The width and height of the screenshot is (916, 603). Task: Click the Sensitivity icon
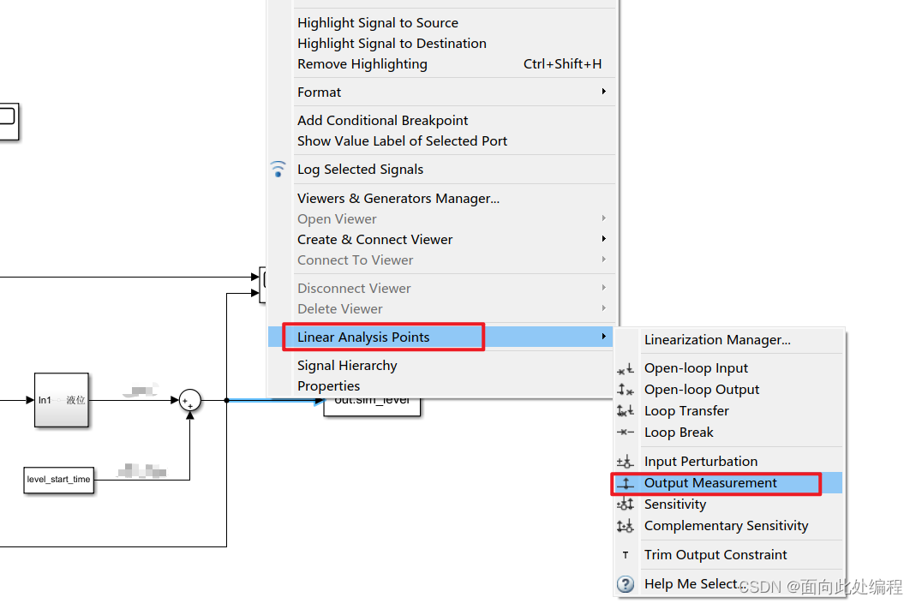tap(625, 504)
